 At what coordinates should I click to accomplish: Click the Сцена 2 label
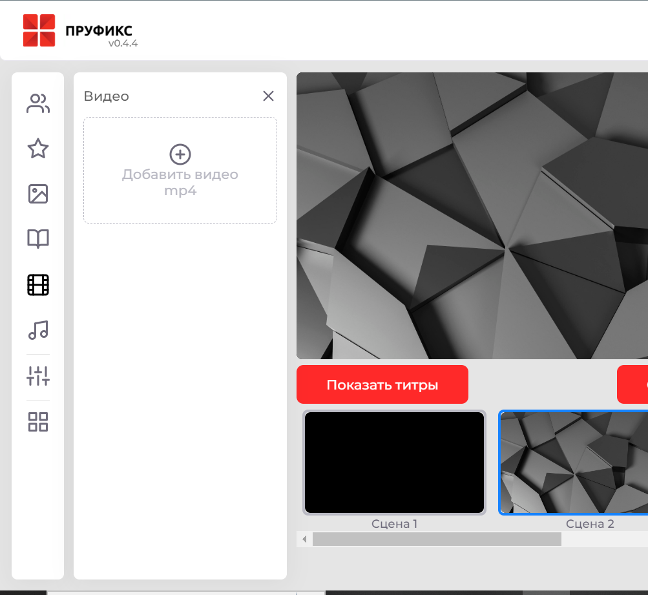pos(590,524)
